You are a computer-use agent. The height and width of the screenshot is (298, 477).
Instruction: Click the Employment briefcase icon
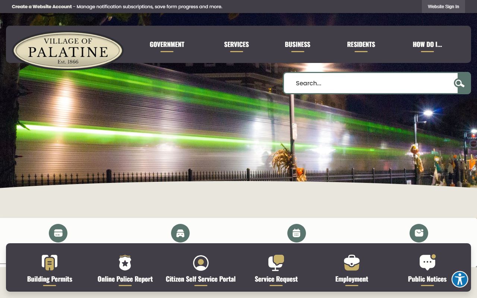(352, 263)
